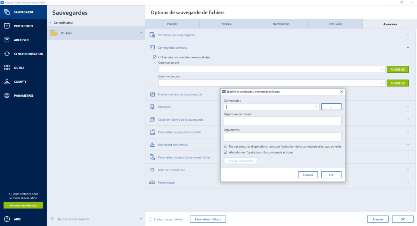Switch to the Planifier tab
The width and height of the screenshot is (417, 226).
point(172,24)
